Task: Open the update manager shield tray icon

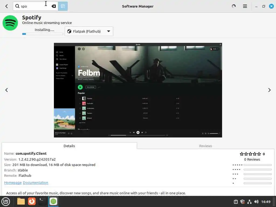Action: [x=242, y=202]
